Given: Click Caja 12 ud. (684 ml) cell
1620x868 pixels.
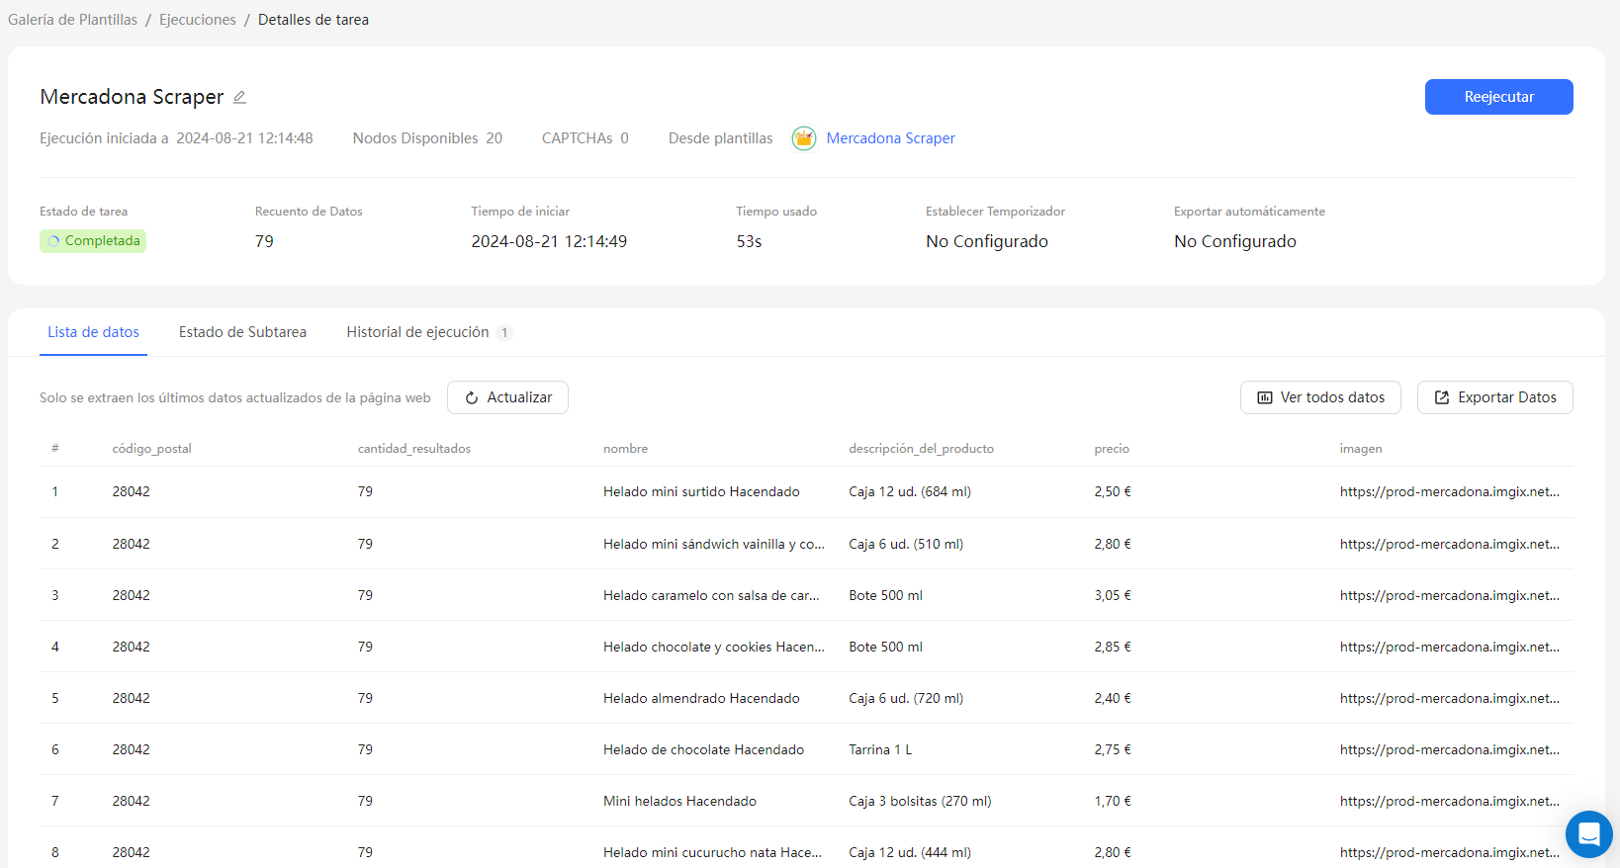Looking at the screenshot, I should 910,491.
